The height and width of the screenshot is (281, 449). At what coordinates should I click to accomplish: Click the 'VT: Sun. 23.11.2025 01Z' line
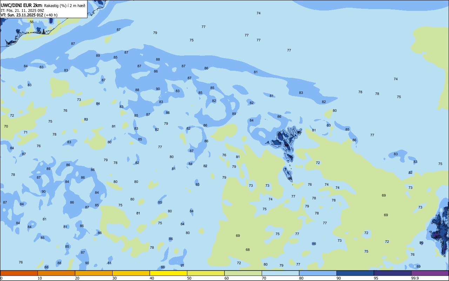click(x=22, y=15)
